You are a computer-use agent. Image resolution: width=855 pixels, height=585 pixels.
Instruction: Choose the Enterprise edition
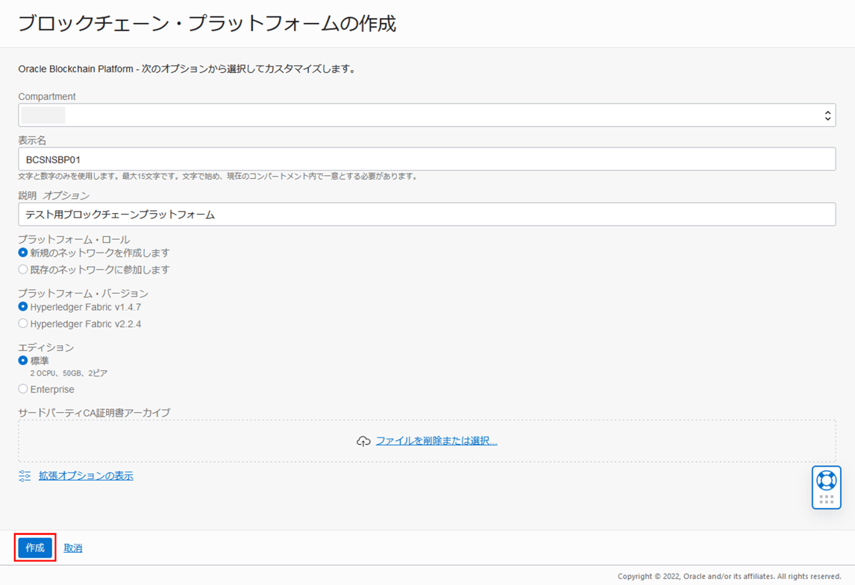click(22, 389)
